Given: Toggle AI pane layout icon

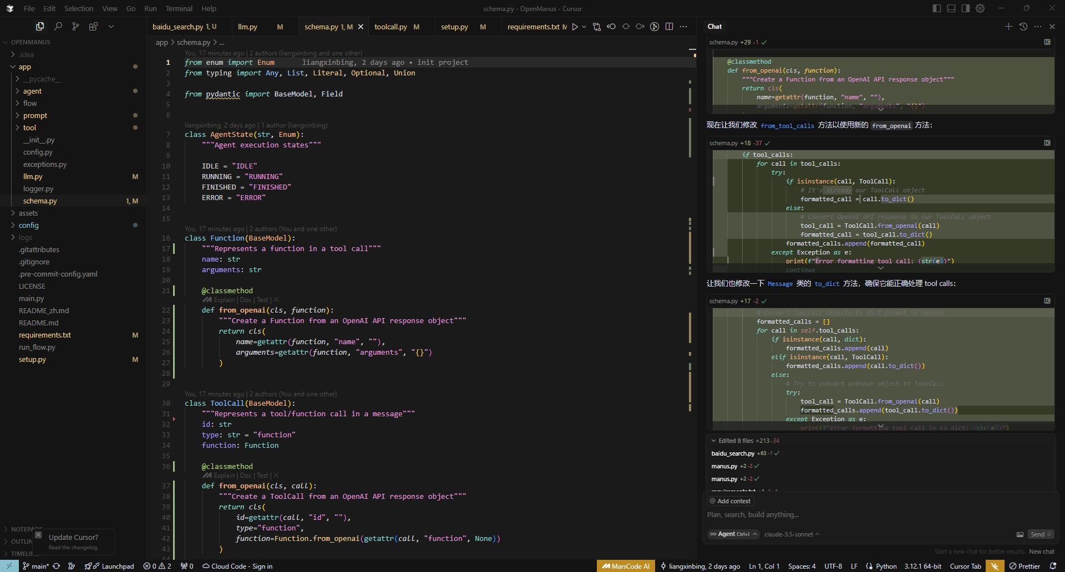Looking at the screenshot, I should (966, 8).
